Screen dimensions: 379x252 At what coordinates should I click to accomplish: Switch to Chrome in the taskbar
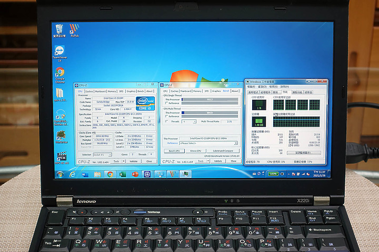point(110,174)
